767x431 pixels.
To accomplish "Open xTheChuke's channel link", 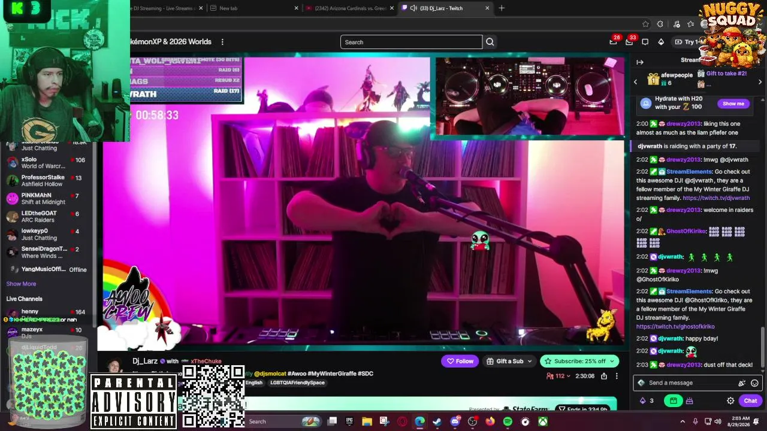I will pos(206,362).
